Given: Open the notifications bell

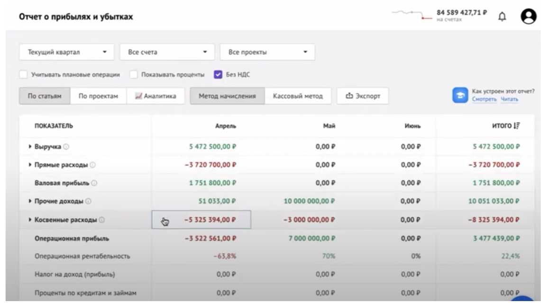Looking at the screenshot, I should point(502,17).
